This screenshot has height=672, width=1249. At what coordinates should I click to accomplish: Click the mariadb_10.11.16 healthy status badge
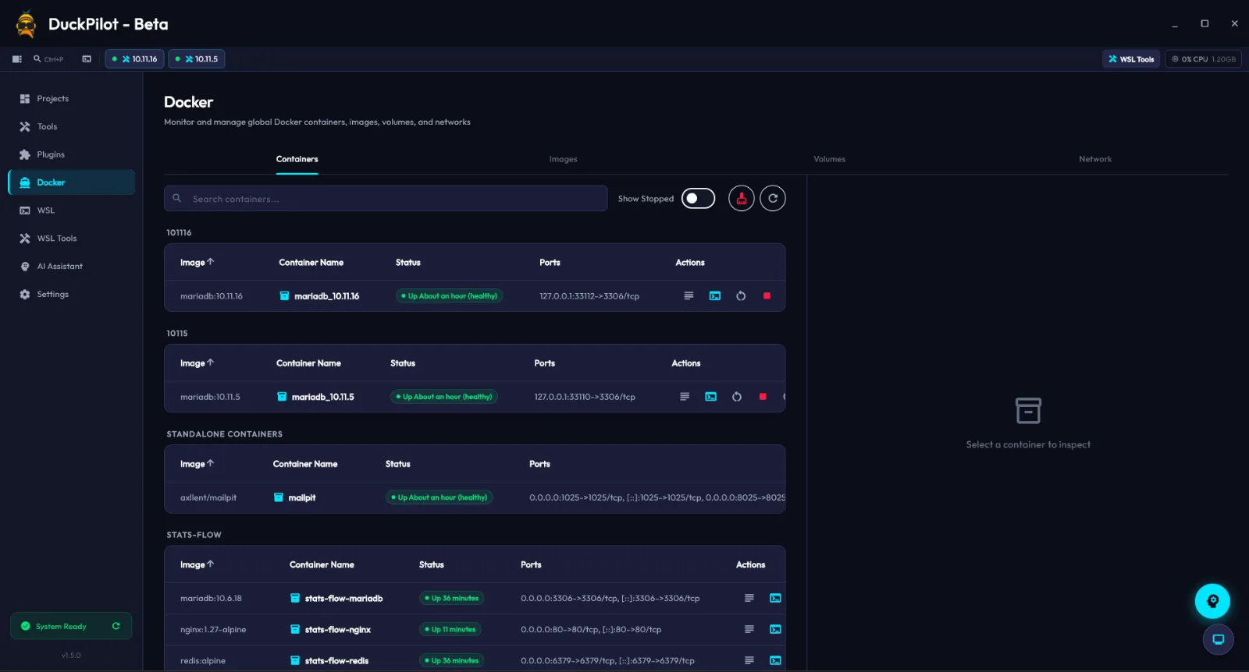tap(450, 296)
